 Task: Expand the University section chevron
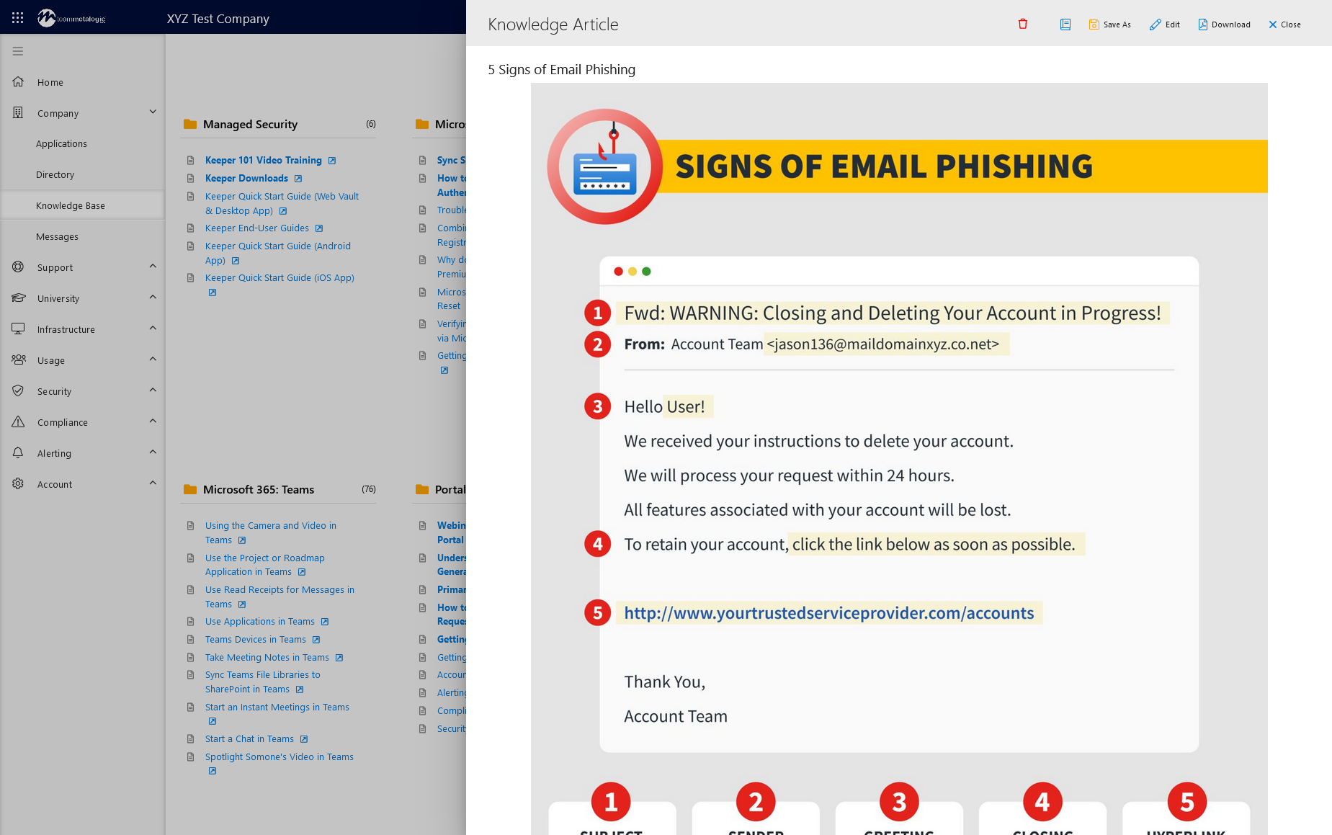(x=153, y=298)
